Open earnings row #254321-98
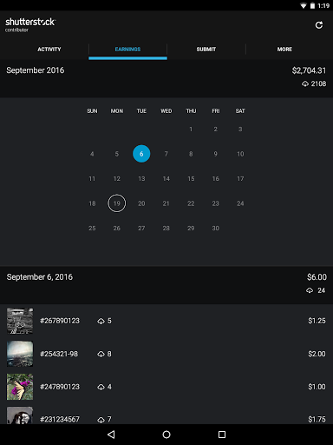 [x=166, y=354]
